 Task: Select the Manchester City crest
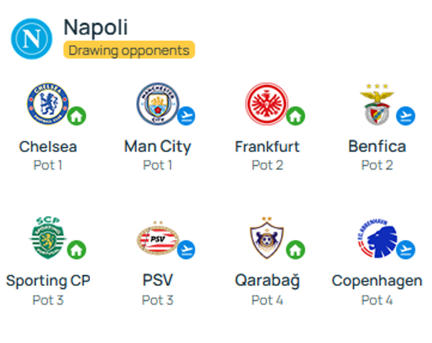click(x=157, y=104)
